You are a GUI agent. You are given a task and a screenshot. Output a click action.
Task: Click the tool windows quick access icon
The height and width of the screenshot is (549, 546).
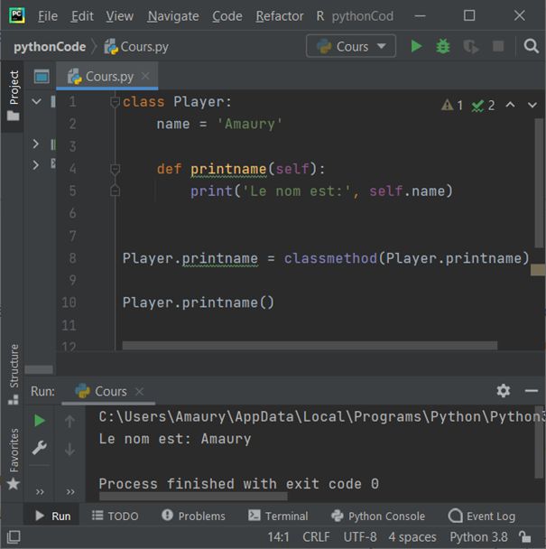coord(14,536)
